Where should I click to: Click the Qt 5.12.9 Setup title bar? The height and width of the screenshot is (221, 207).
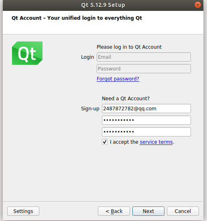(103, 5)
